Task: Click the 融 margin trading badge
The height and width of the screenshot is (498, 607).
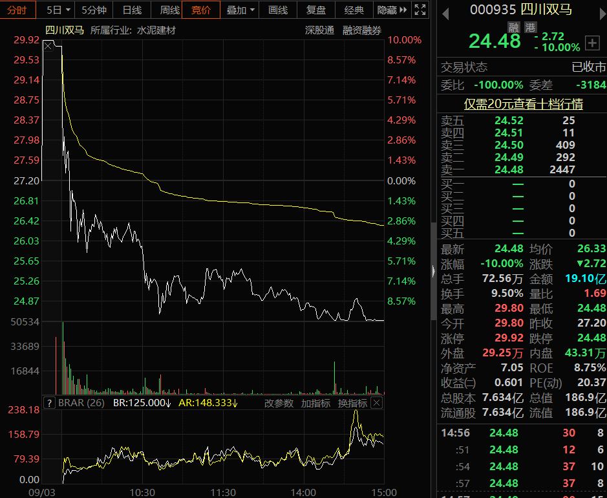Action: 515,27
